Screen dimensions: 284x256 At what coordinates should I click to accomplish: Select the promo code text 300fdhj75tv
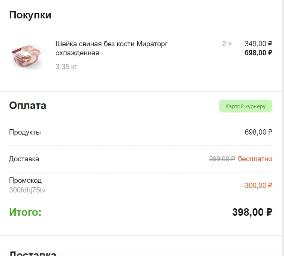pos(27,190)
